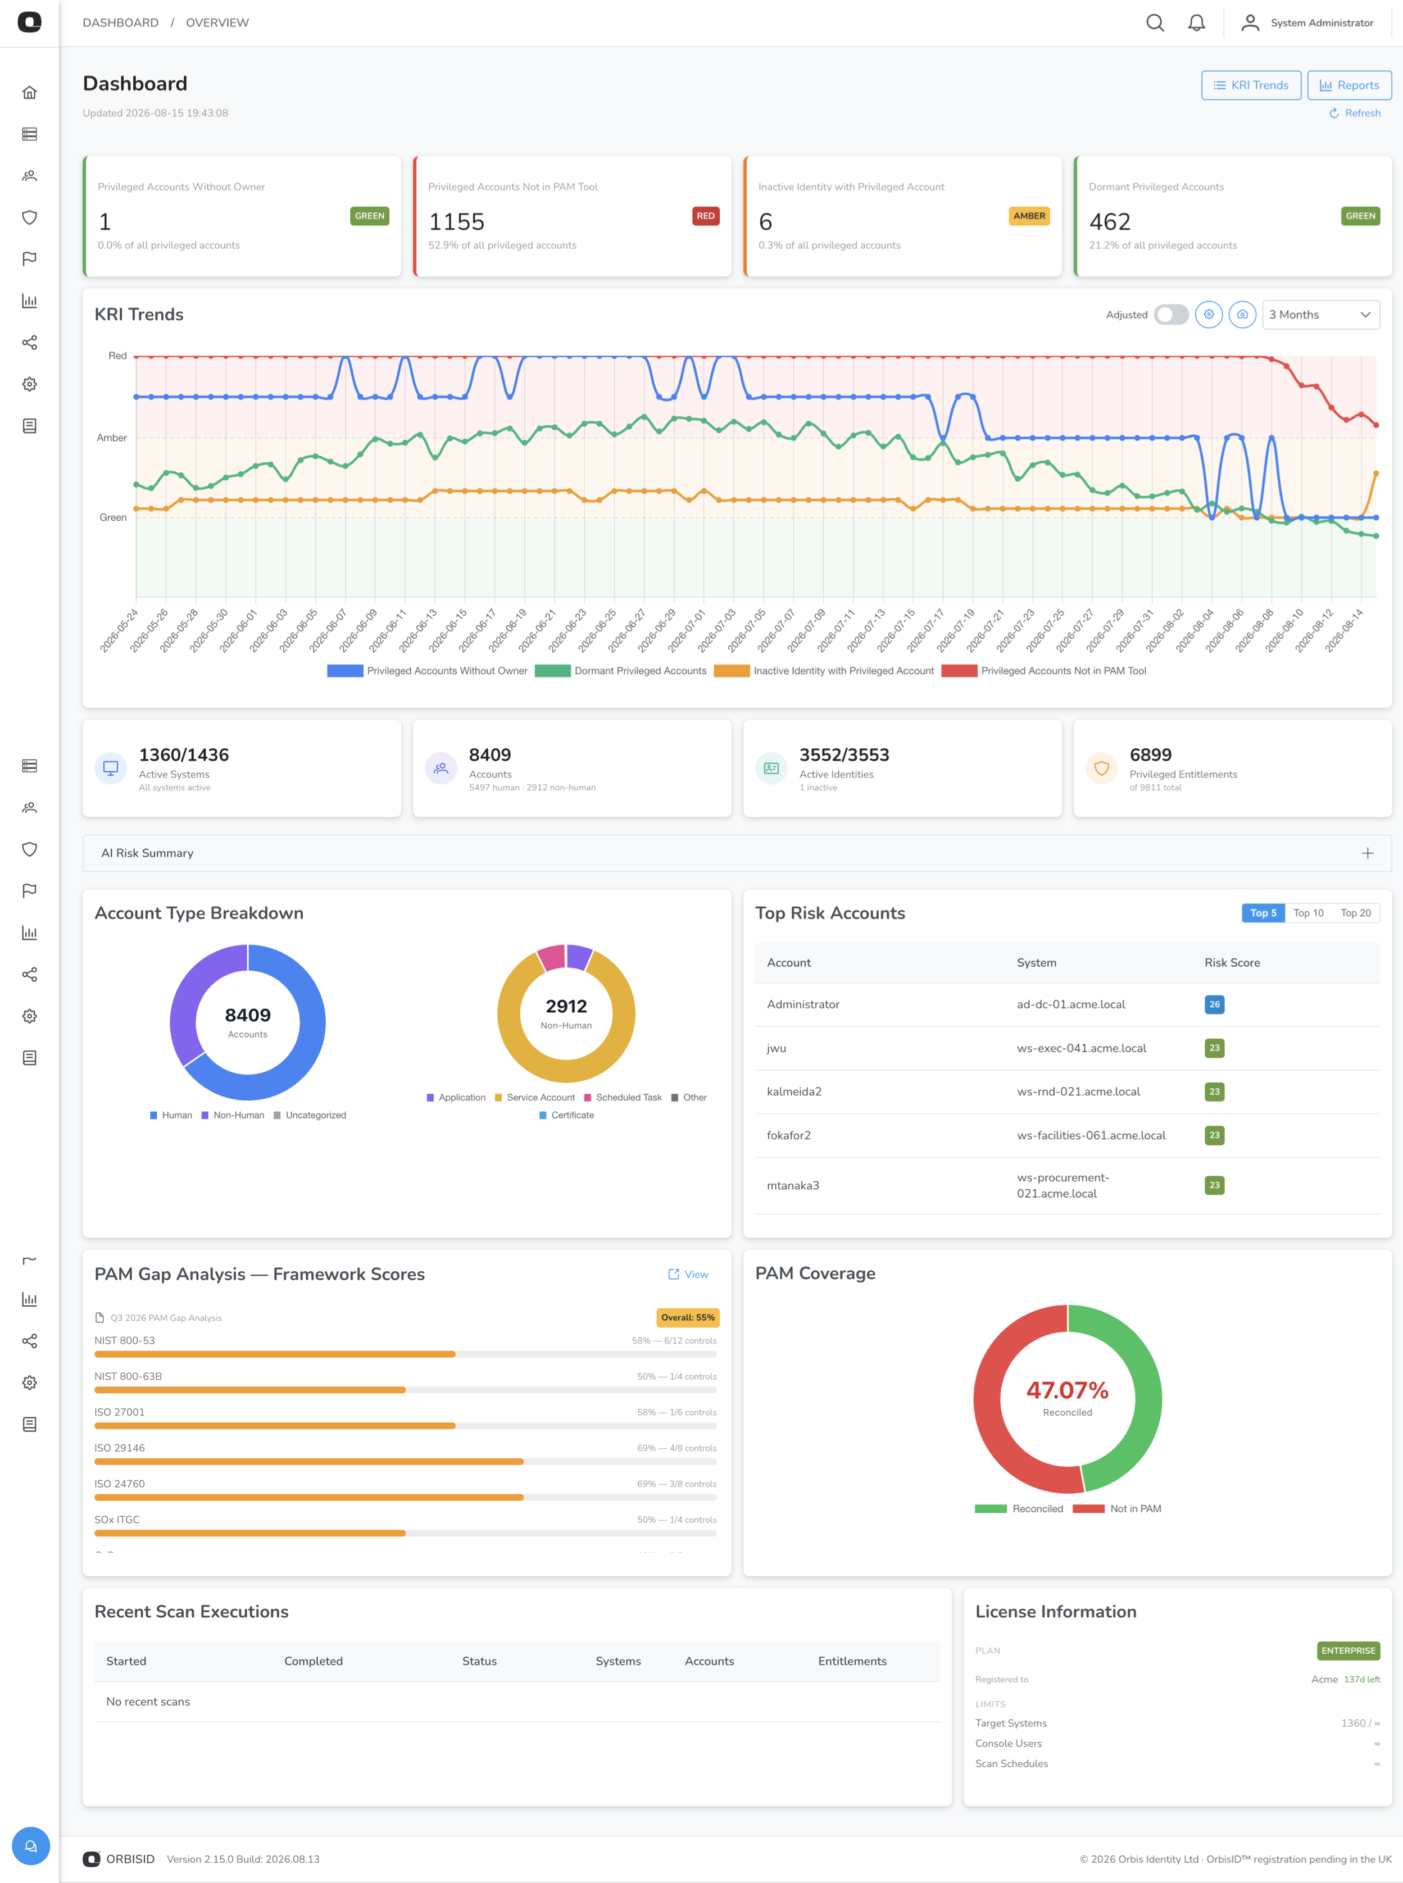Click the KRI Trends button
1403x1883 pixels.
1251,85
